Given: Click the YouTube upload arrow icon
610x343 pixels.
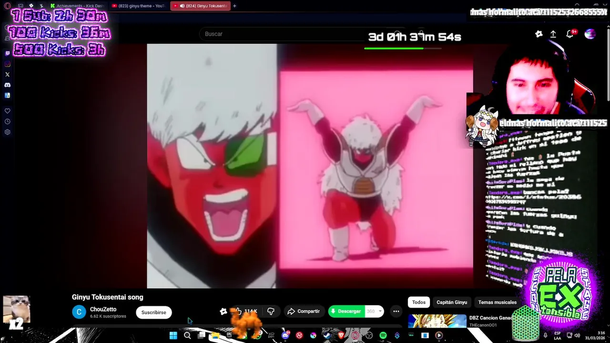Looking at the screenshot, I should tap(553, 34).
